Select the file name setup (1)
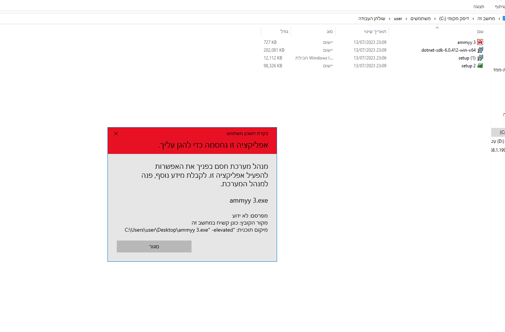505x332 pixels. click(467, 58)
